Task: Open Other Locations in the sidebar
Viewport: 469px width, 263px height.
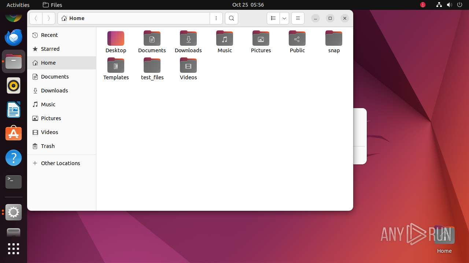Action: tap(62, 163)
